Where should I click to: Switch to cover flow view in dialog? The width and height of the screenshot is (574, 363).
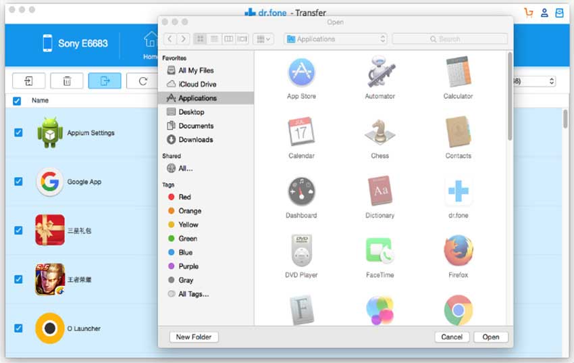click(242, 39)
